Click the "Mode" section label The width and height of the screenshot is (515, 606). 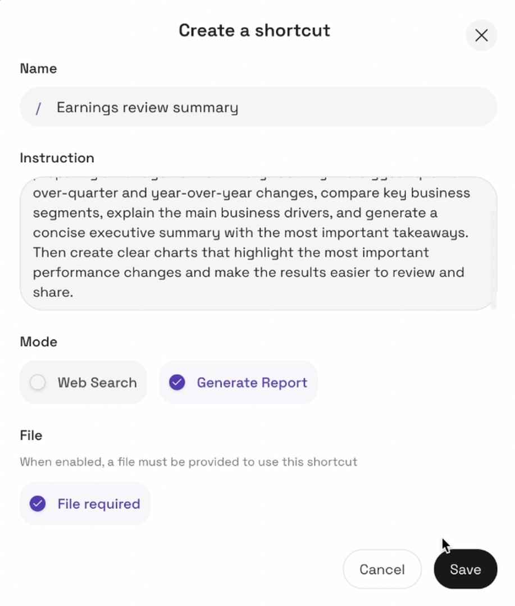pyautogui.click(x=38, y=342)
